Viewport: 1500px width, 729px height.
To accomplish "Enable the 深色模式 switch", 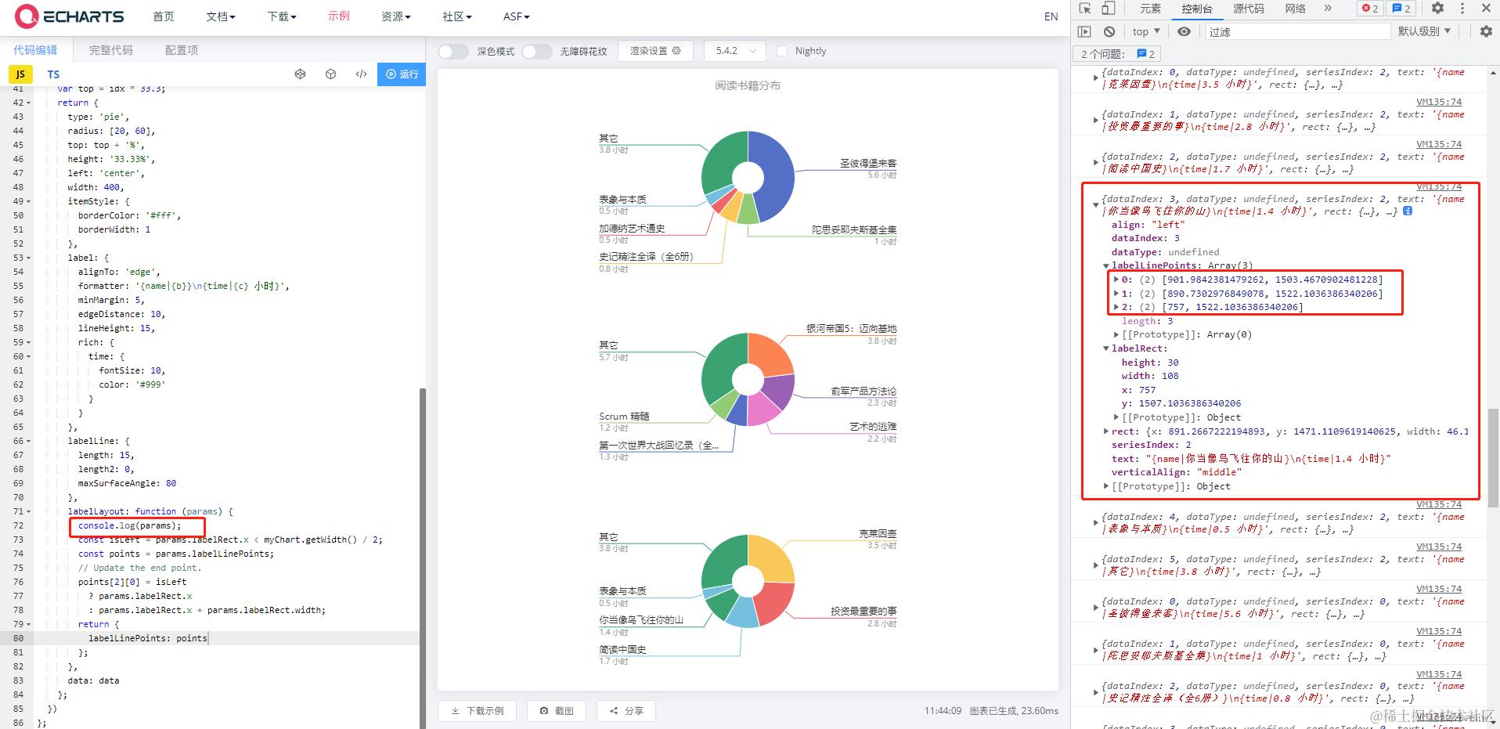I will point(453,50).
